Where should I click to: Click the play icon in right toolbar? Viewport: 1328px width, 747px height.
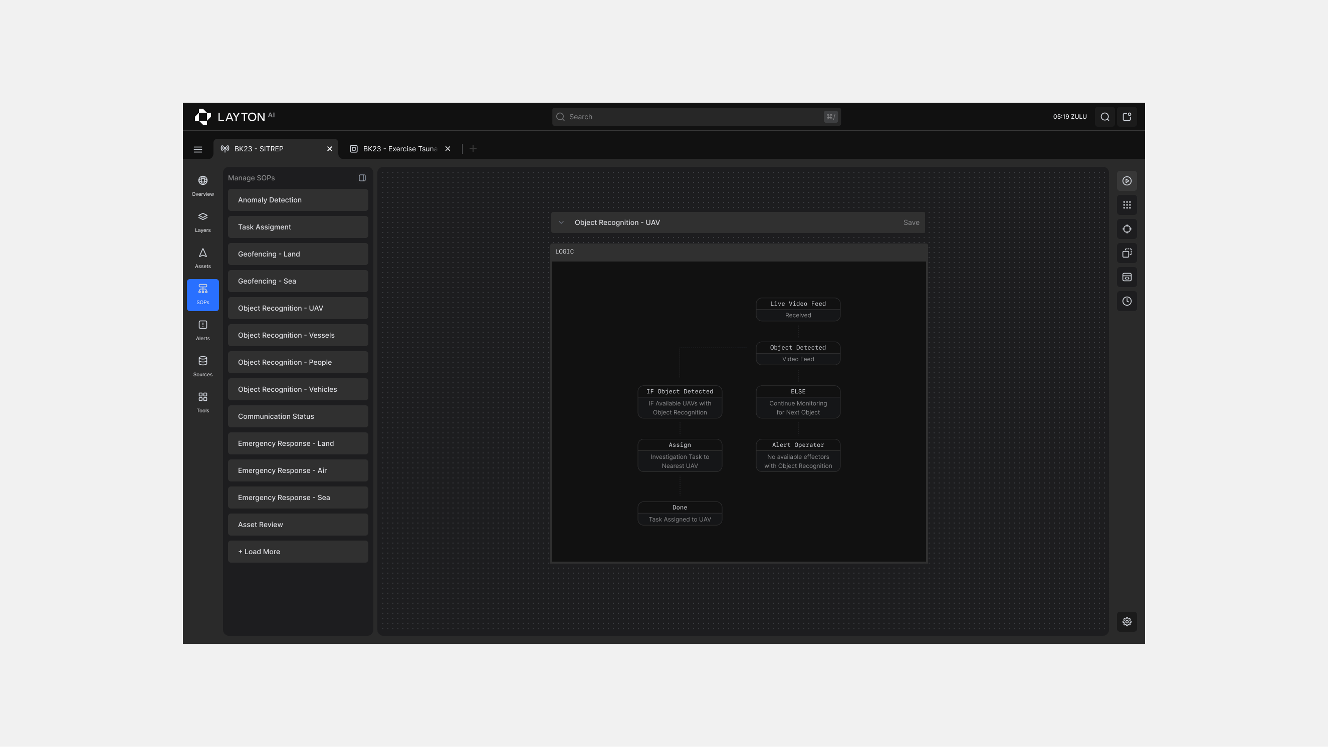pos(1127,181)
